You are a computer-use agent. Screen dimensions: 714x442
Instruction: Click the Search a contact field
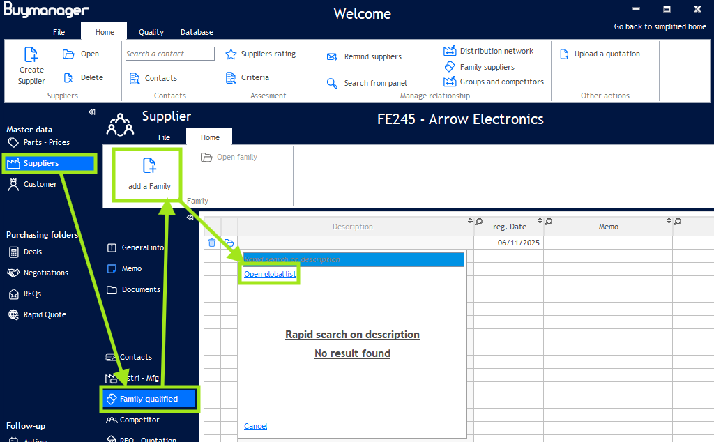[x=170, y=54]
